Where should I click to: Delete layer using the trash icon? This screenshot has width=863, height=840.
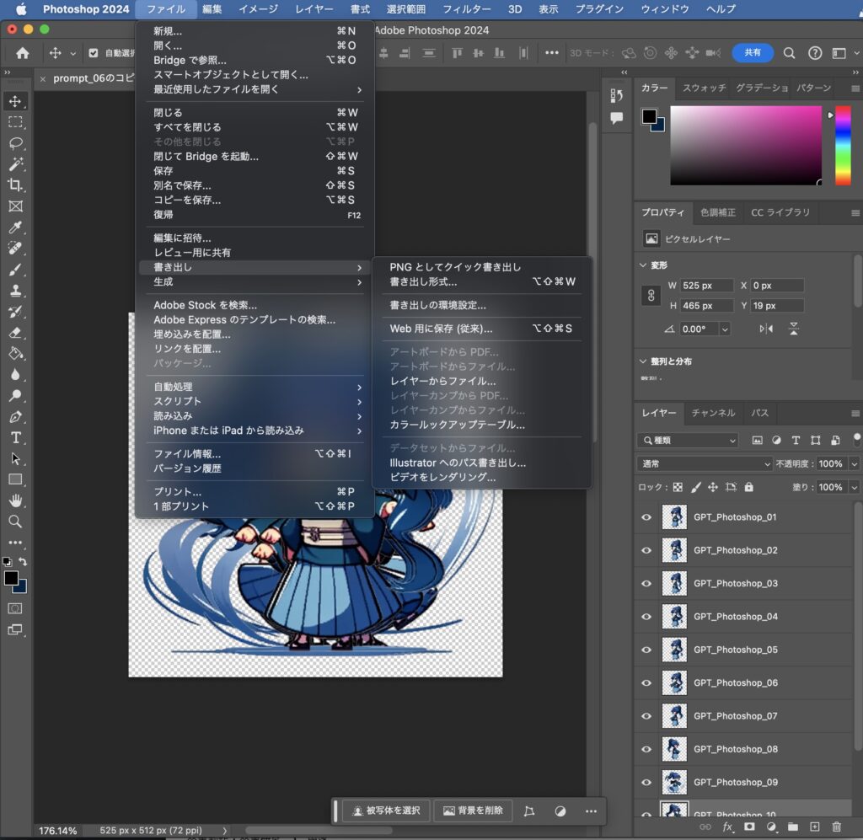coord(837,827)
